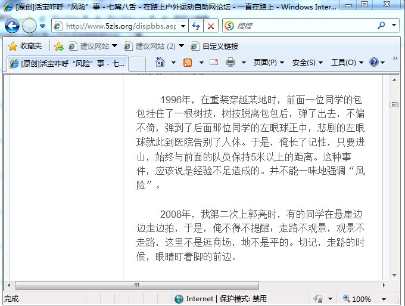Expand the 建议网站 (2) dropdown arrow

181,46
